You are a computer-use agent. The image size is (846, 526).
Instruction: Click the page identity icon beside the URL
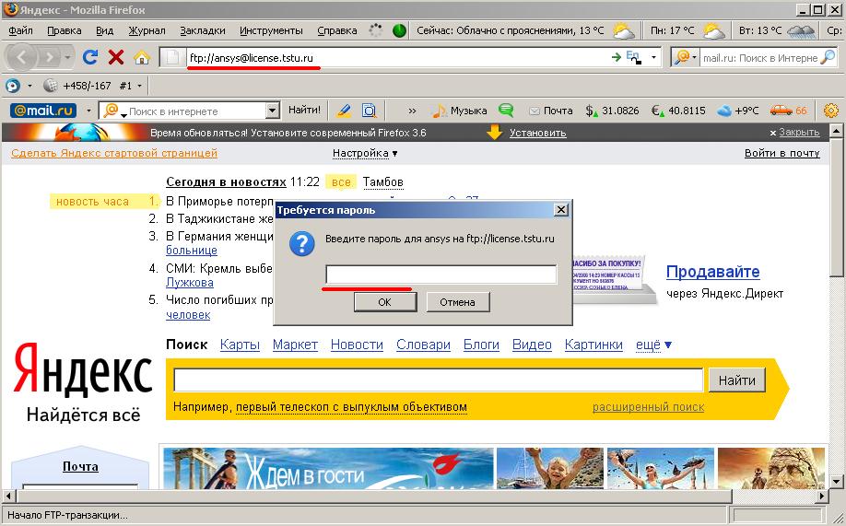click(x=172, y=57)
